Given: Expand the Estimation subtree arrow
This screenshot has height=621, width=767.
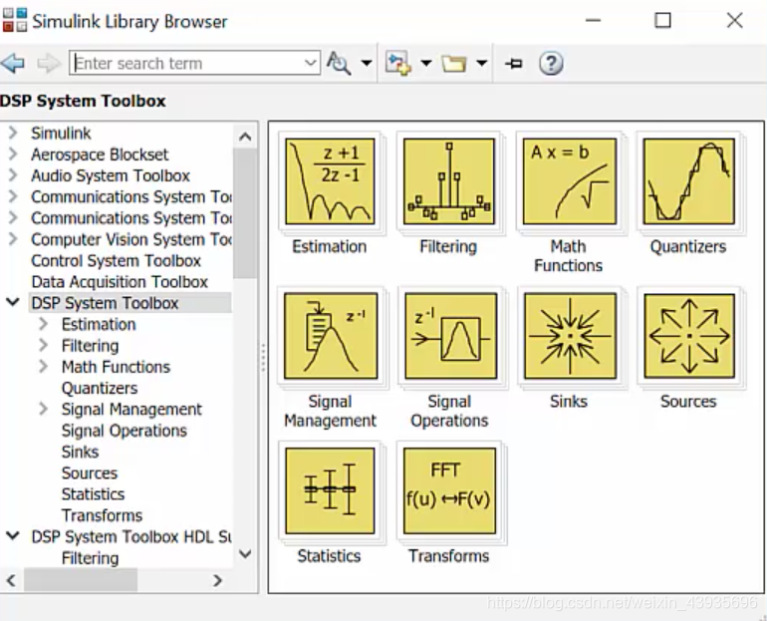Looking at the screenshot, I should coord(44,324).
